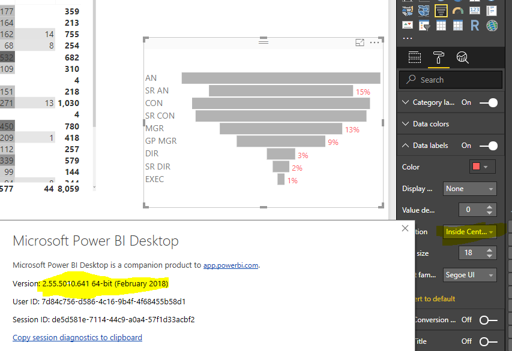Screen dimensions: 512x351
Task: Select the Matrix visualization icon
Action: 458,25
